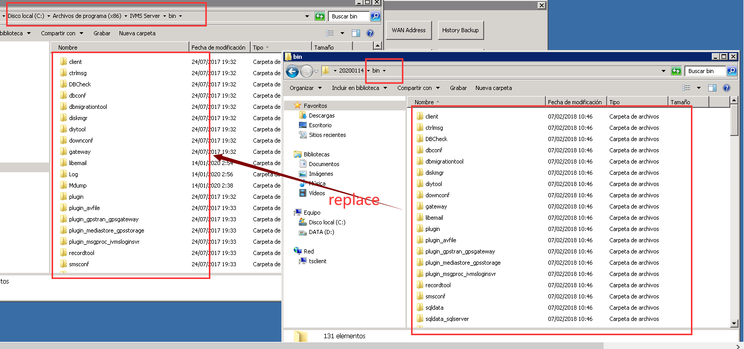Select the recordtool folder in the front window
Viewport: 744px width, 349px height.
434,285
